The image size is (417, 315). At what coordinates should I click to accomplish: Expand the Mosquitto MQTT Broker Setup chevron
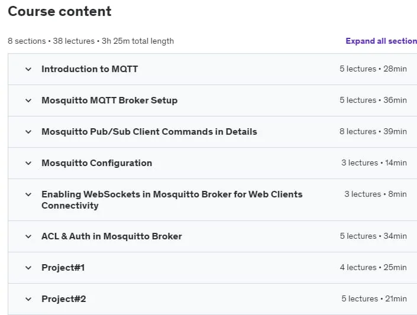coord(28,100)
